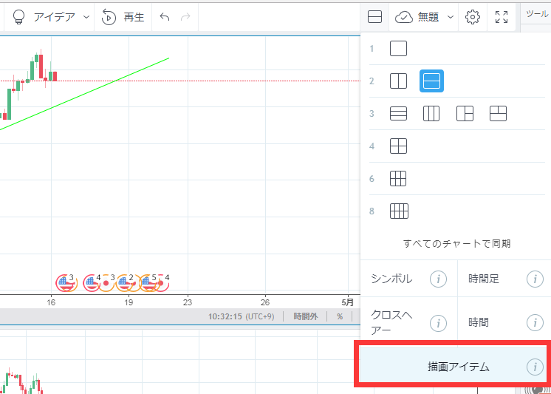The width and height of the screenshot is (551, 394).
Task: Open chart settings gear
Action: tap(472, 17)
